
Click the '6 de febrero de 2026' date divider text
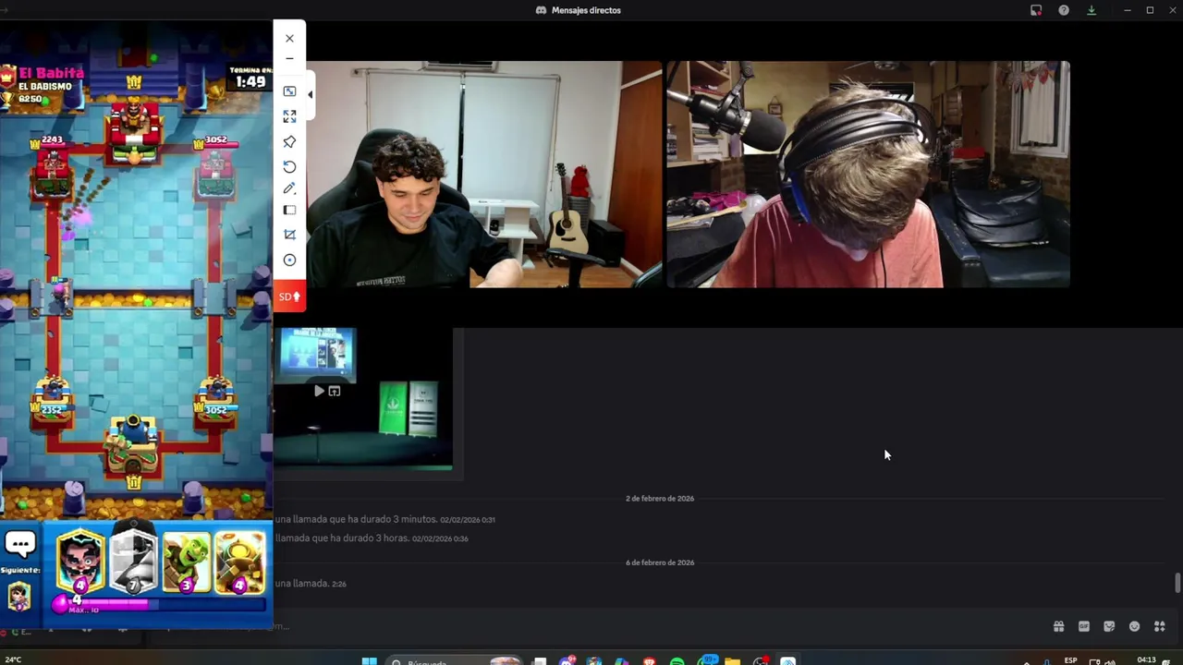[x=660, y=562]
